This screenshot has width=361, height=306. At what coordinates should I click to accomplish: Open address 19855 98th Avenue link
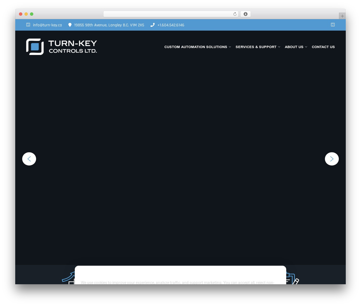click(x=109, y=25)
